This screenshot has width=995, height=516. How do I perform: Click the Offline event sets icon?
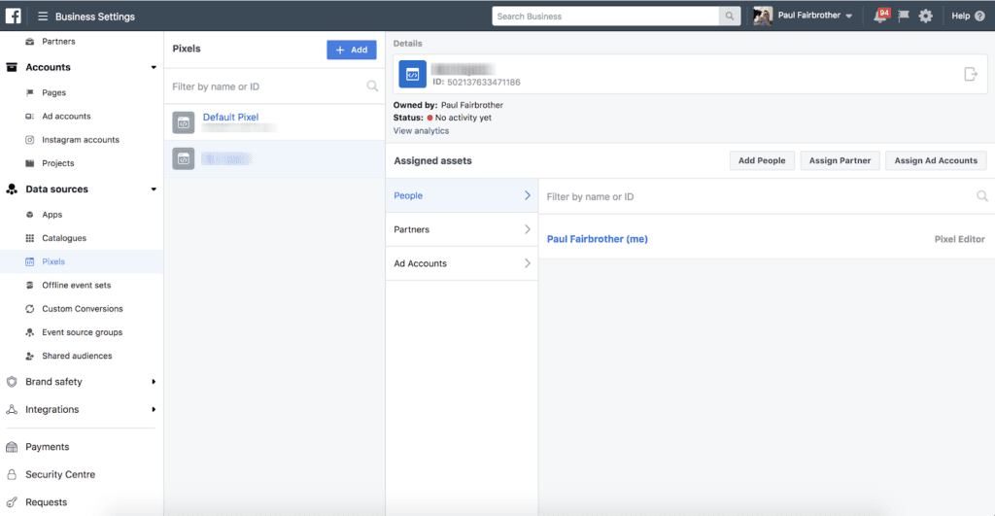pos(29,285)
